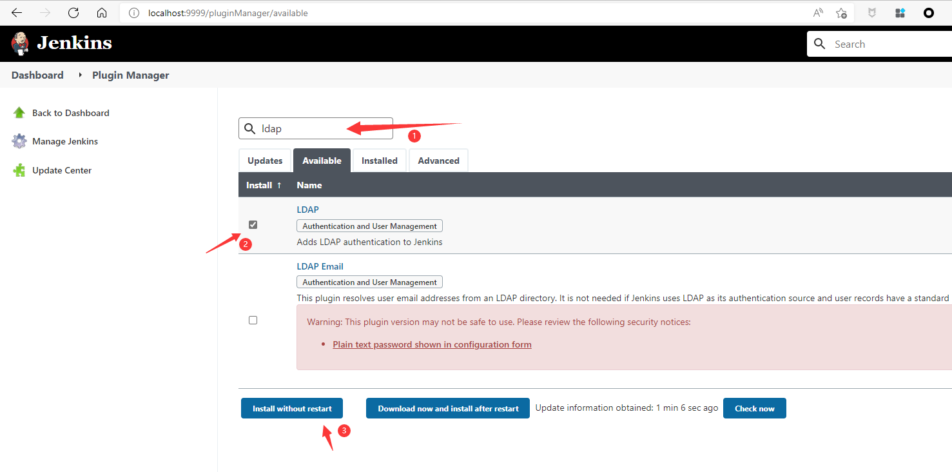Viewport: 952px width, 472px height.
Task: Click the Jenkins header search magnifier icon
Action: pyautogui.click(x=820, y=44)
